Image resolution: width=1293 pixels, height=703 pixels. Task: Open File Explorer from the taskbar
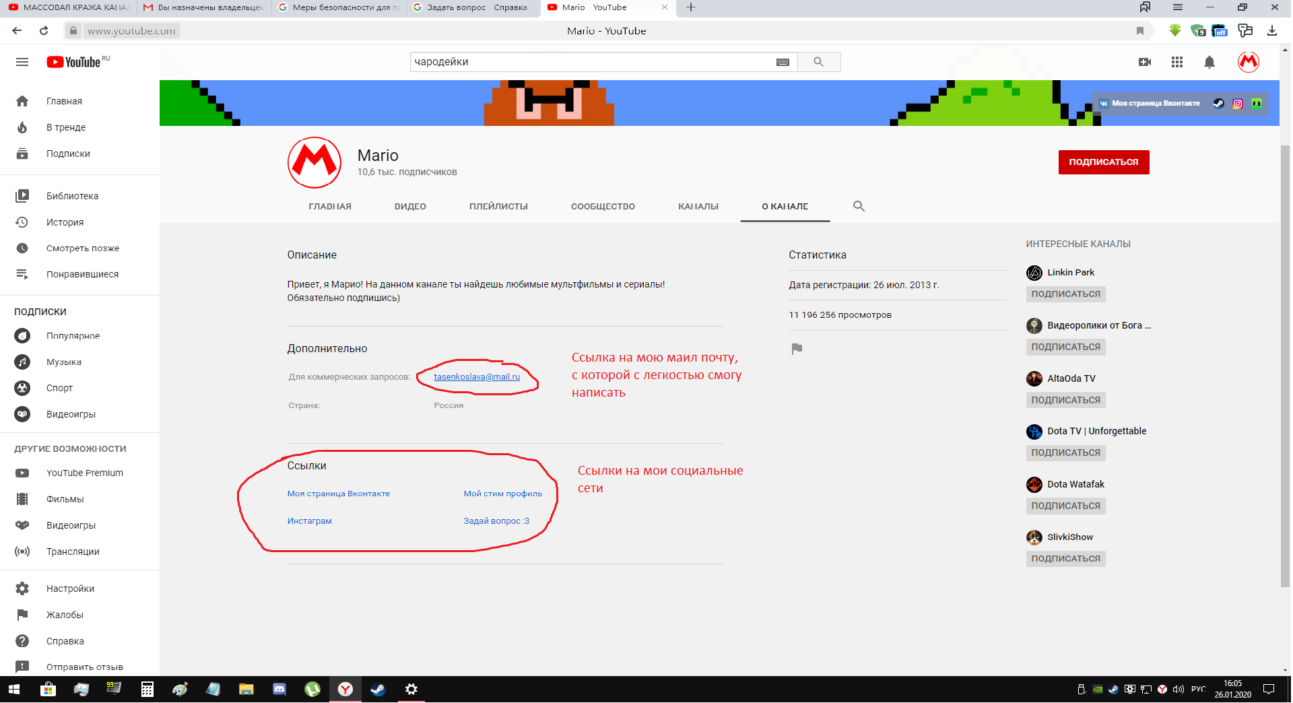click(x=246, y=690)
